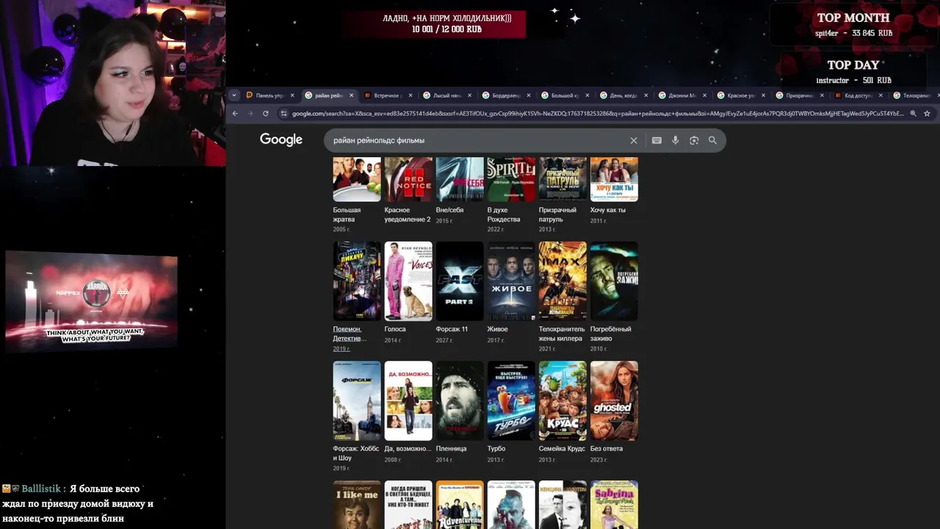Viewport: 940px width, 529px height.
Task: Open the tab search chevron in Chrome
Action: pyautogui.click(x=234, y=96)
